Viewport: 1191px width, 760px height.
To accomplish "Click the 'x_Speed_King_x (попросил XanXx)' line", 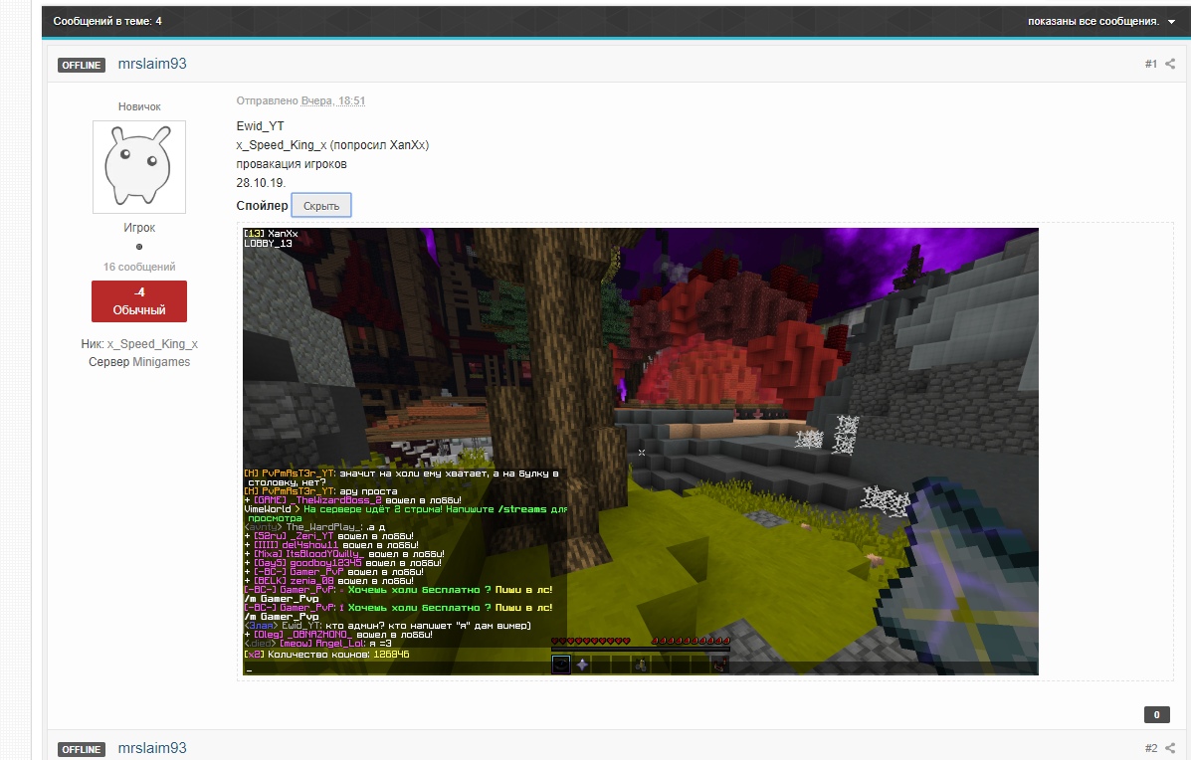I will click(x=332, y=145).
